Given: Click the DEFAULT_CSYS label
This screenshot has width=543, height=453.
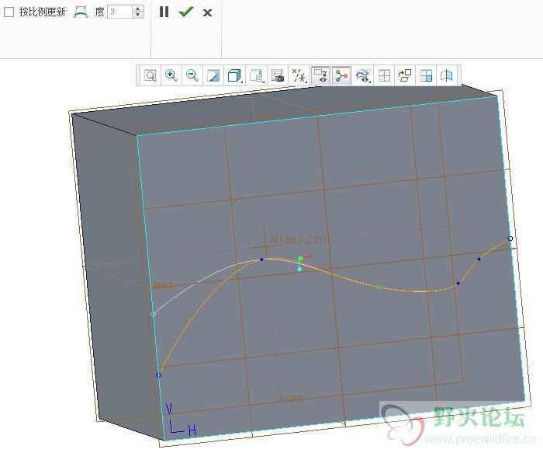Looking at the screenshot, I should 299,239.
